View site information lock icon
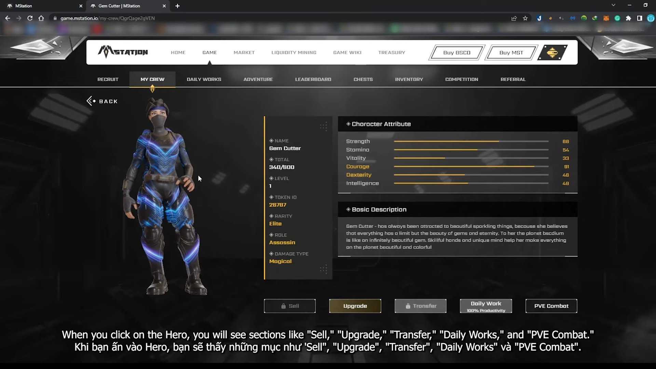The width and height of the screenshot is (656, 369). point(55,18)
